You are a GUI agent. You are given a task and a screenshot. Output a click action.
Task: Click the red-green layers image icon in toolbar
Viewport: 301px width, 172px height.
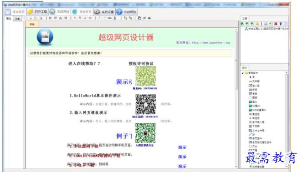click(145, 18)
